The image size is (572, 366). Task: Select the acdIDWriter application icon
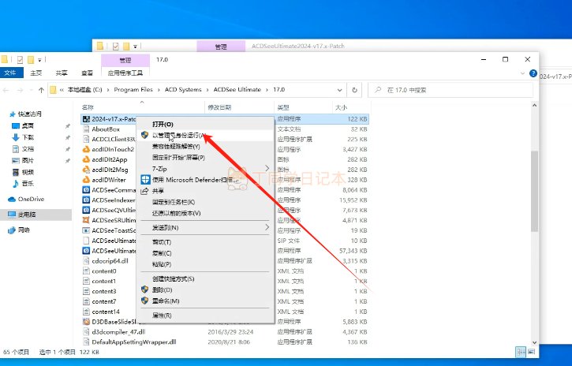[x=86, y=180]
